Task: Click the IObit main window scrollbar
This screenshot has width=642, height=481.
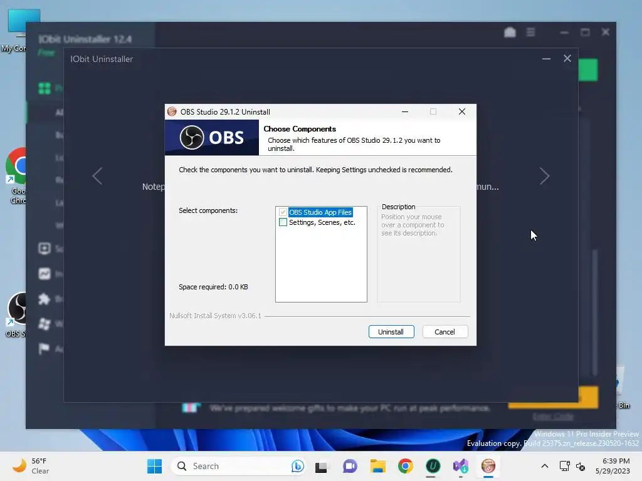Action: point(595,313)
